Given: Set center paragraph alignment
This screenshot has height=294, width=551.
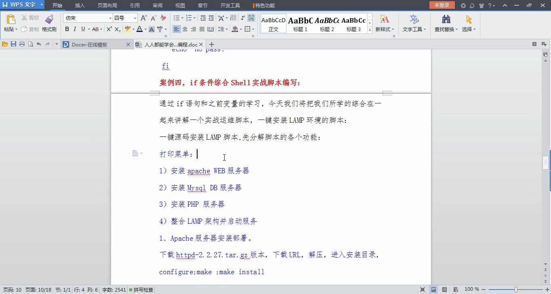Looking at the screenshot, I should point(185,29).
